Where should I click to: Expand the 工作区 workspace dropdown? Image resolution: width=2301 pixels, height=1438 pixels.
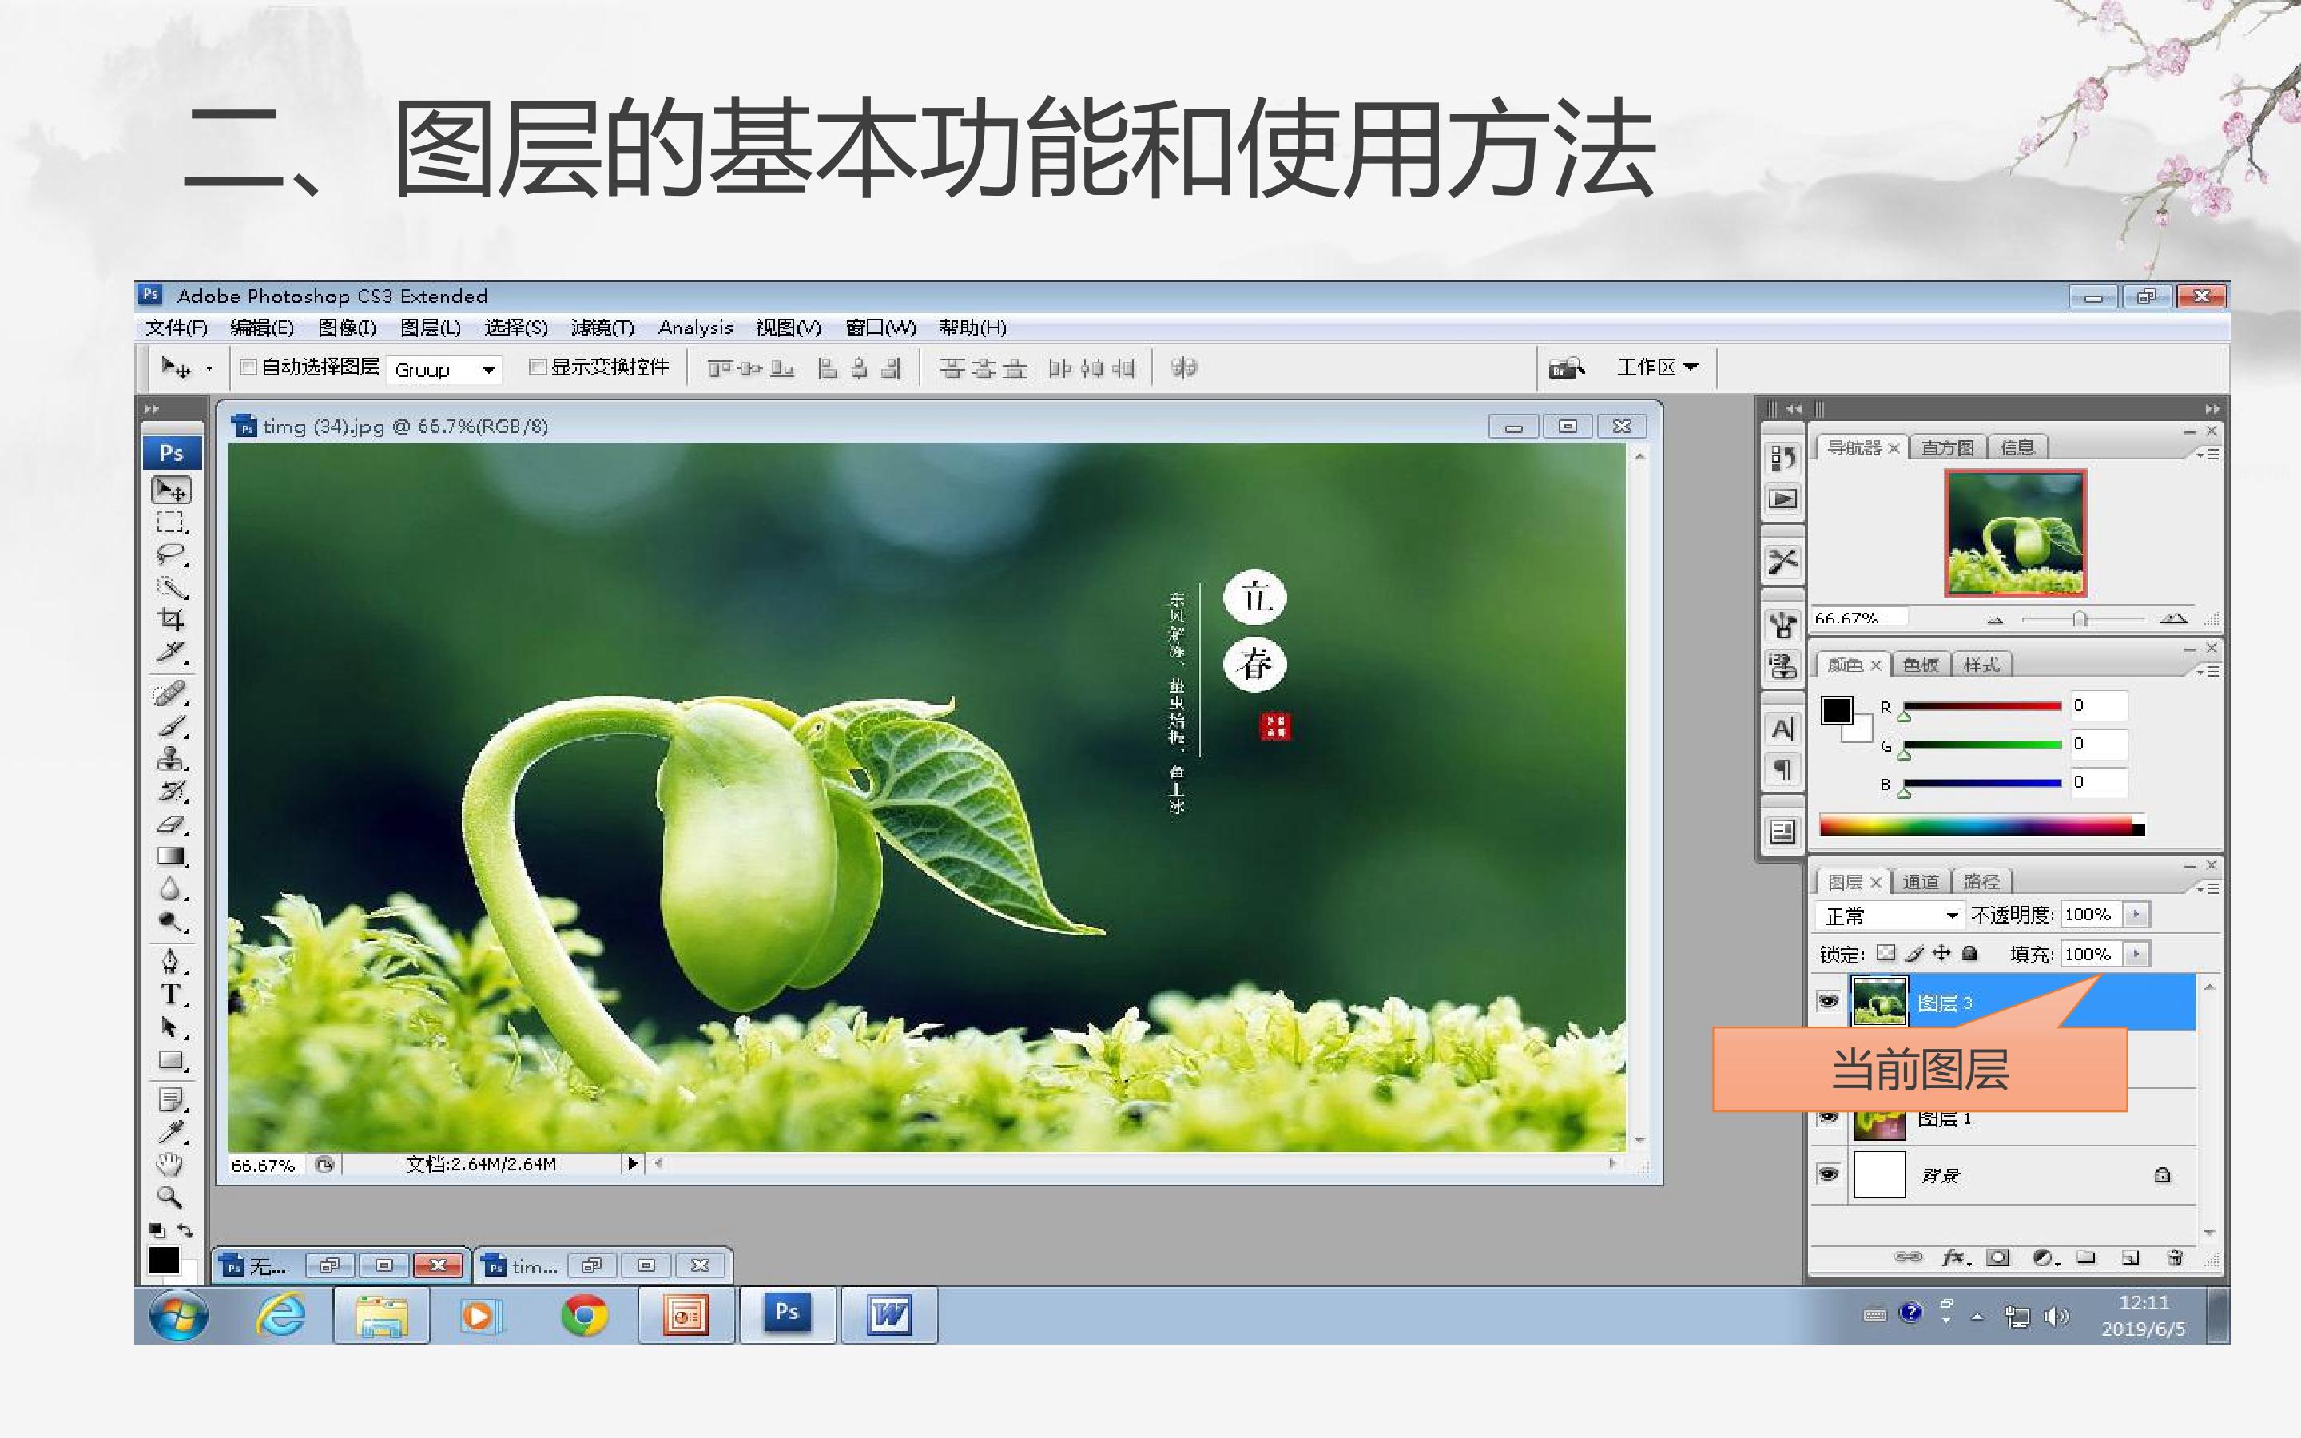click(1657, 367)
